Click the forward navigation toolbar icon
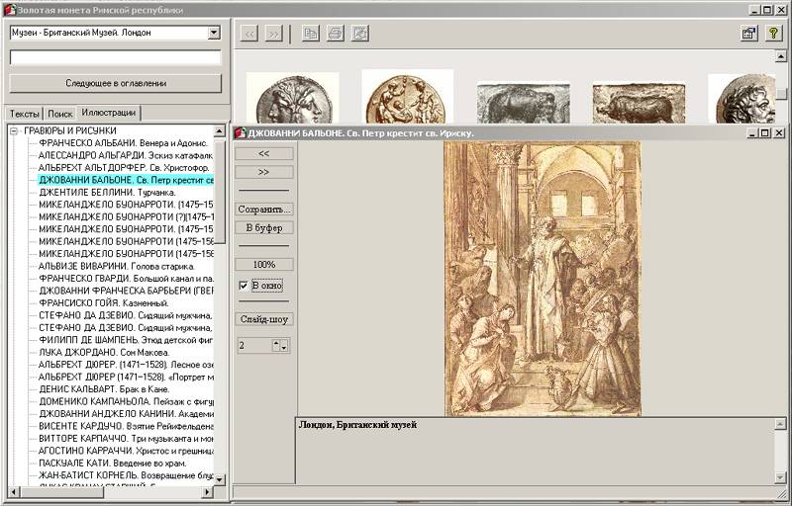The height and width of the screenshot is (506, 792). point(274,34)
